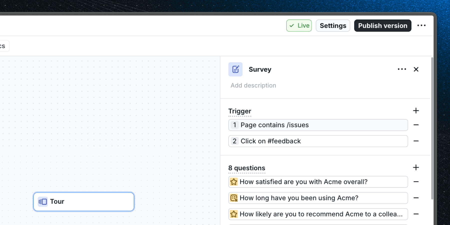450x225 pixels.
Task: Click the Survey edit icon in the panel header
Action: click(x=235, y=69)
